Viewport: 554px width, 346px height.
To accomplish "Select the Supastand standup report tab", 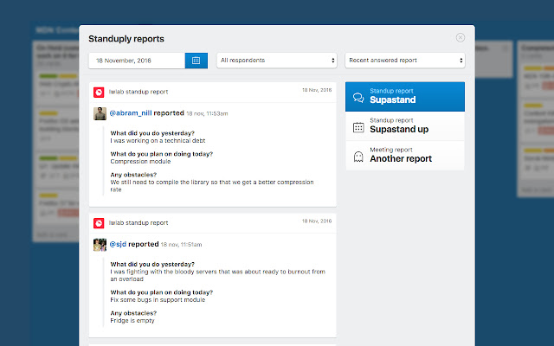I will (405, 97).
